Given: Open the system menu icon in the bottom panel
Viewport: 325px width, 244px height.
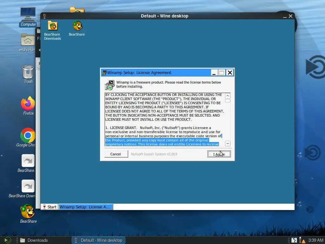Looking at the screenshot, I should point(8,240).
